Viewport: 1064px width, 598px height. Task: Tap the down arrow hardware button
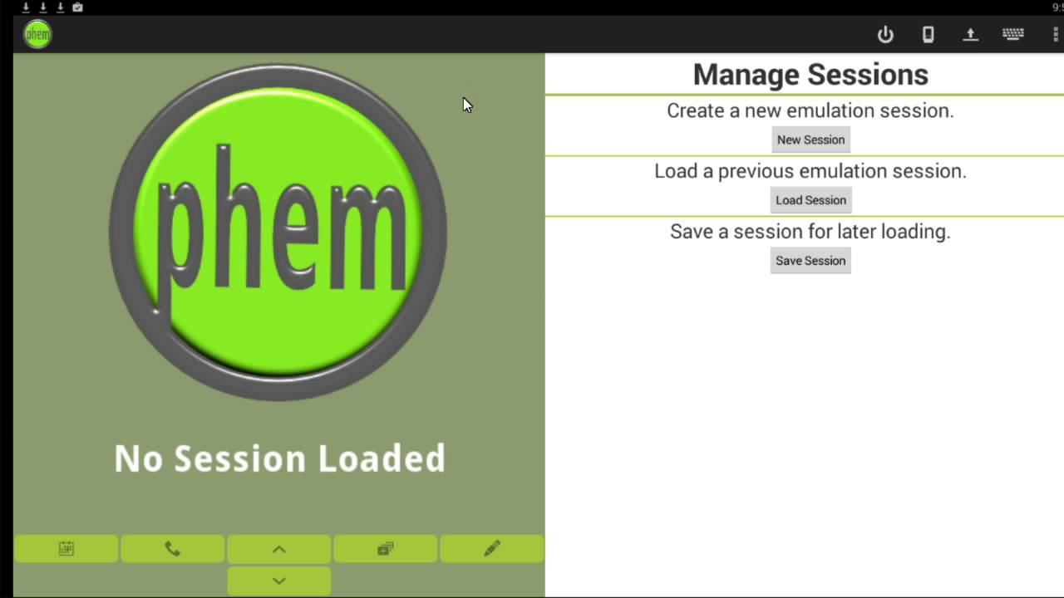click(279, 581)
